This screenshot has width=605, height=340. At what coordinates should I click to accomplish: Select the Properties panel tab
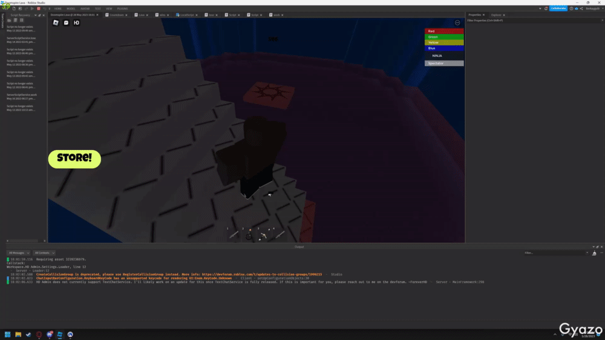click(475, 15)
